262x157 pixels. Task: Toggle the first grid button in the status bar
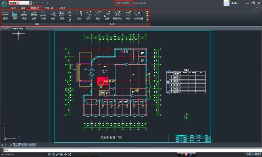49,155
